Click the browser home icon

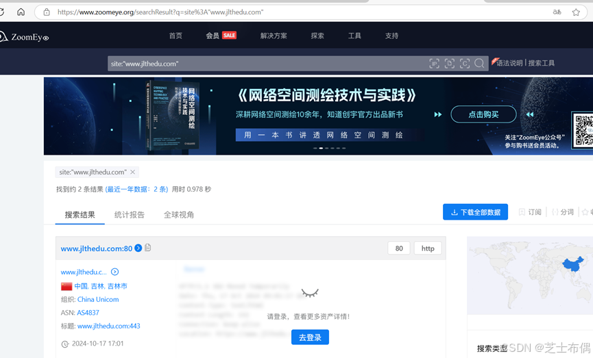click(21, 12)
